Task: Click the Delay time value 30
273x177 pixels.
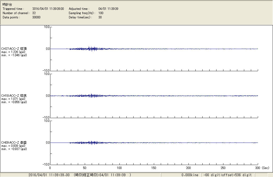Action: pyautogui.click(x=100, y=17)
